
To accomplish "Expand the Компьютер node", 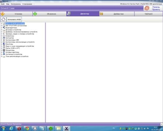I will coord(1,38).
